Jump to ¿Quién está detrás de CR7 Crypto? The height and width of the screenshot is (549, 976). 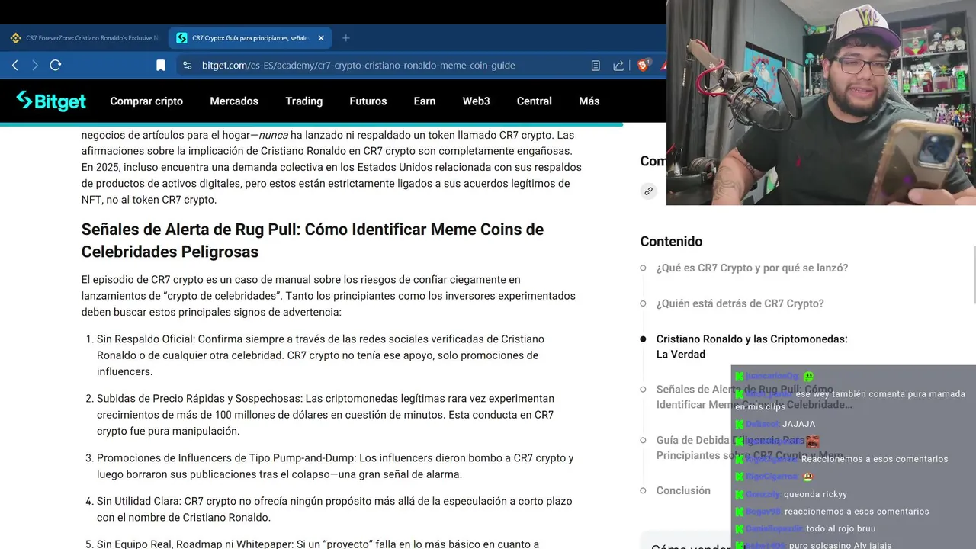pos(740,303)
